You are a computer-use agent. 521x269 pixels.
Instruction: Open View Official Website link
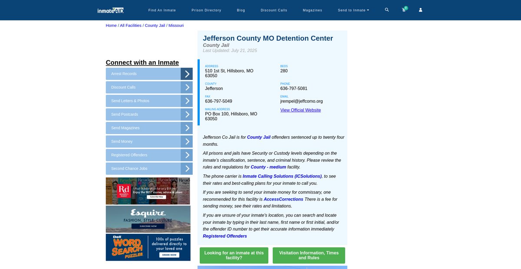click(300, 110)
